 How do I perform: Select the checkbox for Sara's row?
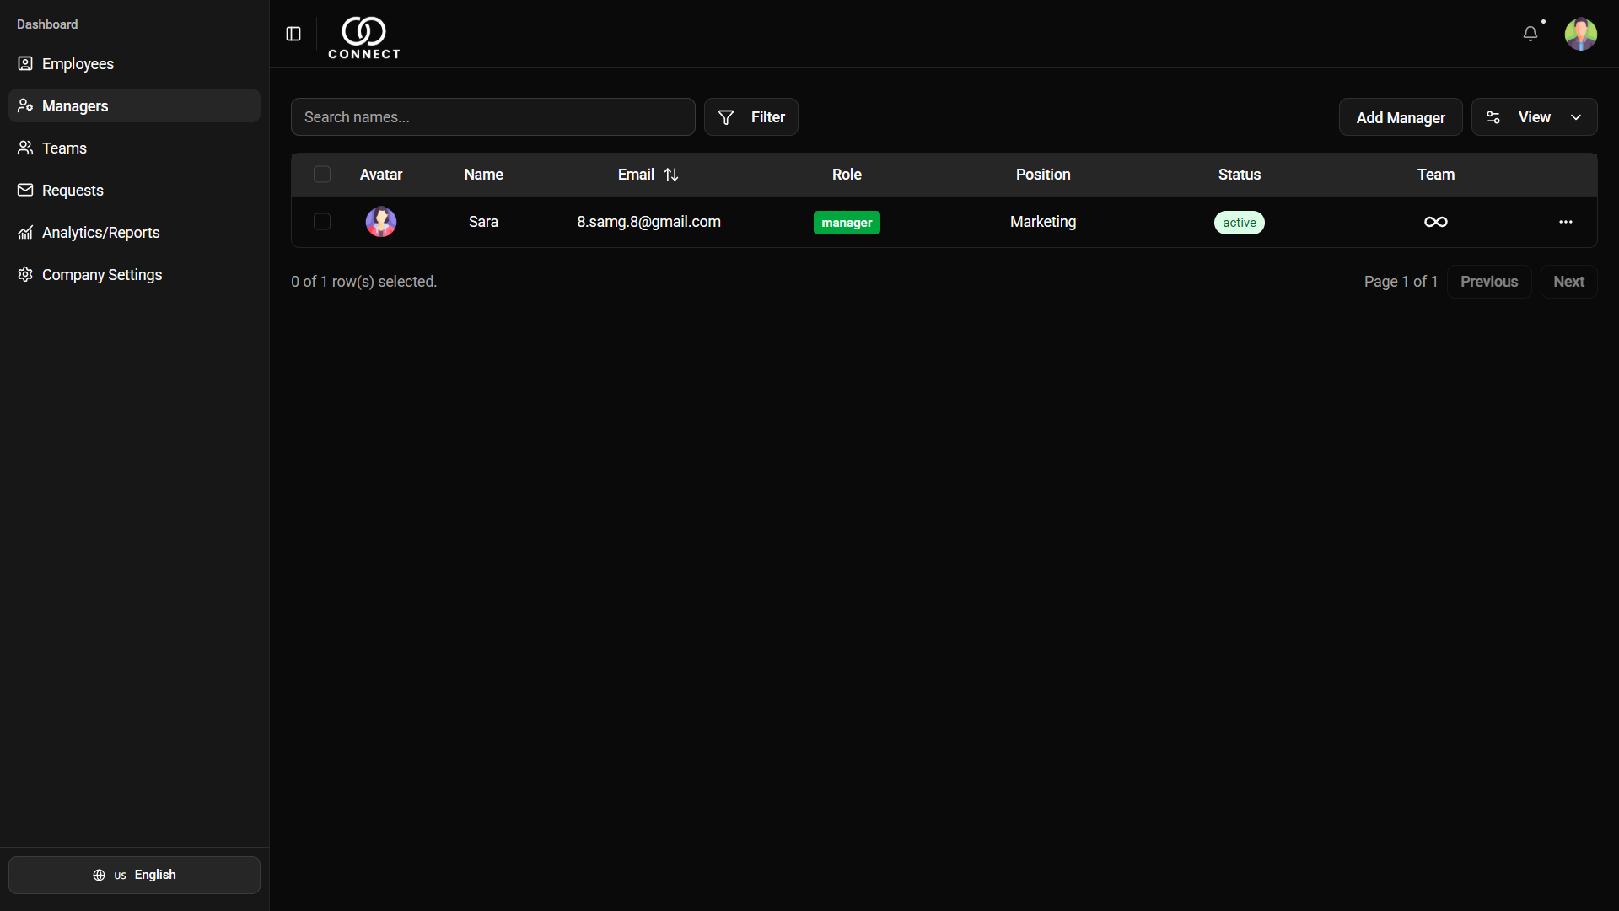pyautogui.click(x=321, y=222)
